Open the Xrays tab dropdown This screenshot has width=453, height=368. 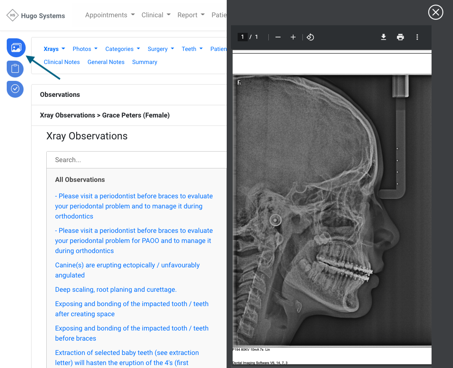(54, 49)
